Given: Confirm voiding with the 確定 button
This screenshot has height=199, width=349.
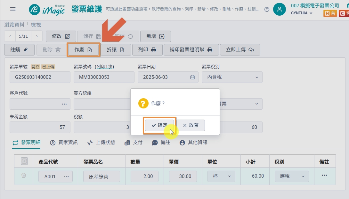Looking at the screenshot, I should [x=159, y=125].
